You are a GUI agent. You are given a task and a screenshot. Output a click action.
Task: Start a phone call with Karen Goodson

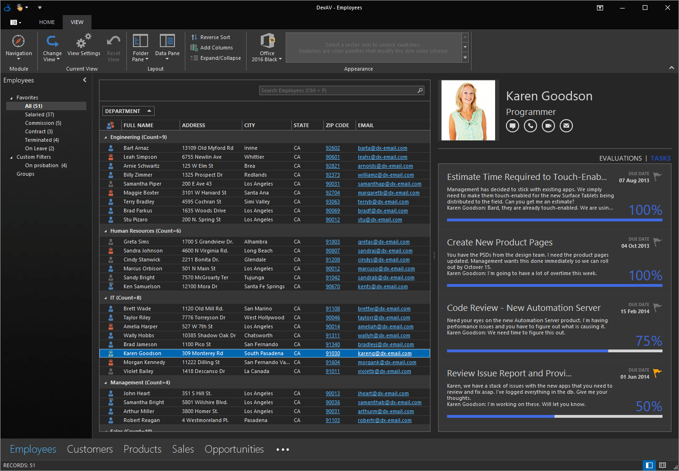(530, 126)
